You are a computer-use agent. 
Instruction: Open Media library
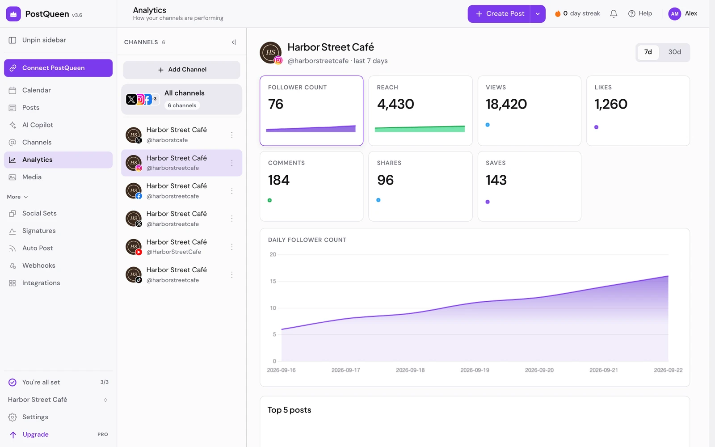[x=58, y=177]
